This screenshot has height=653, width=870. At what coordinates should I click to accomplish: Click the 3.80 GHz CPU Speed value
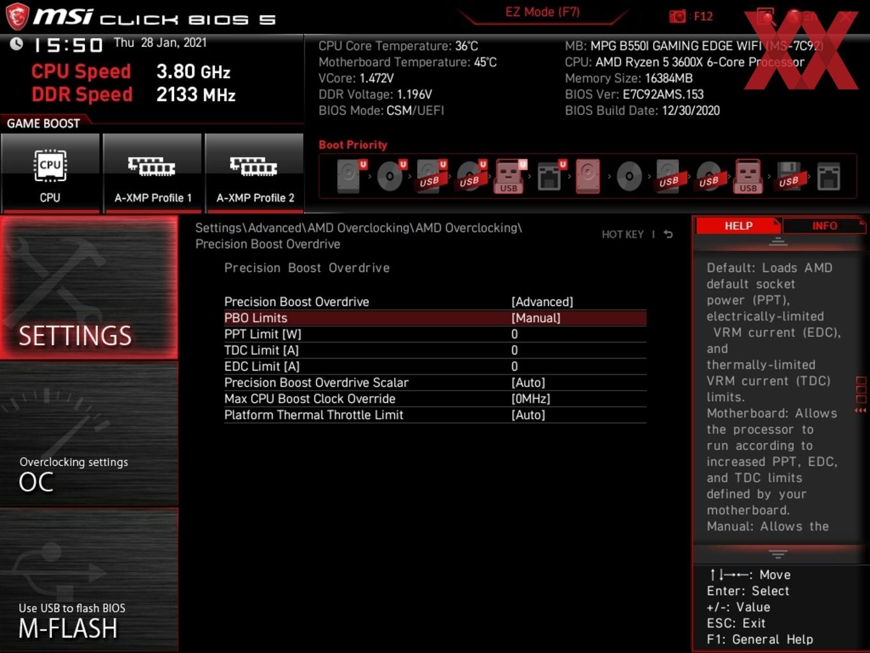pyautogui.click(x=193, y=72)
